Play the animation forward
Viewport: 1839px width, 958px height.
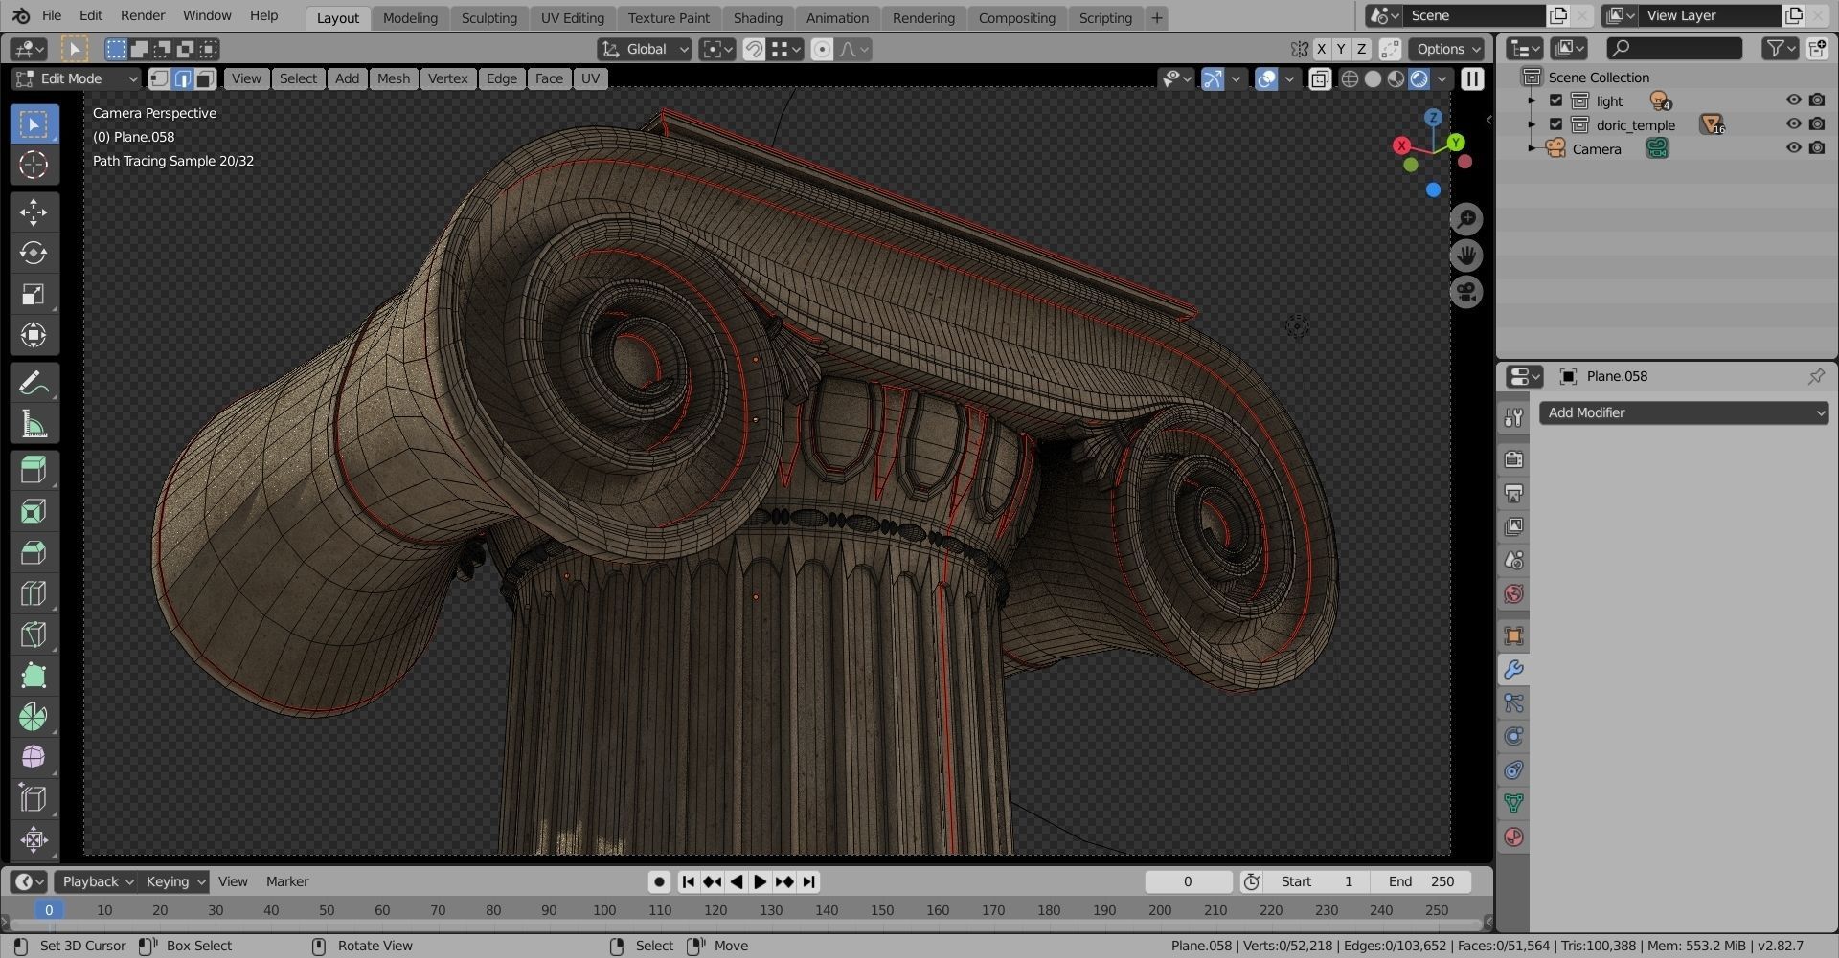coord(760,881)
